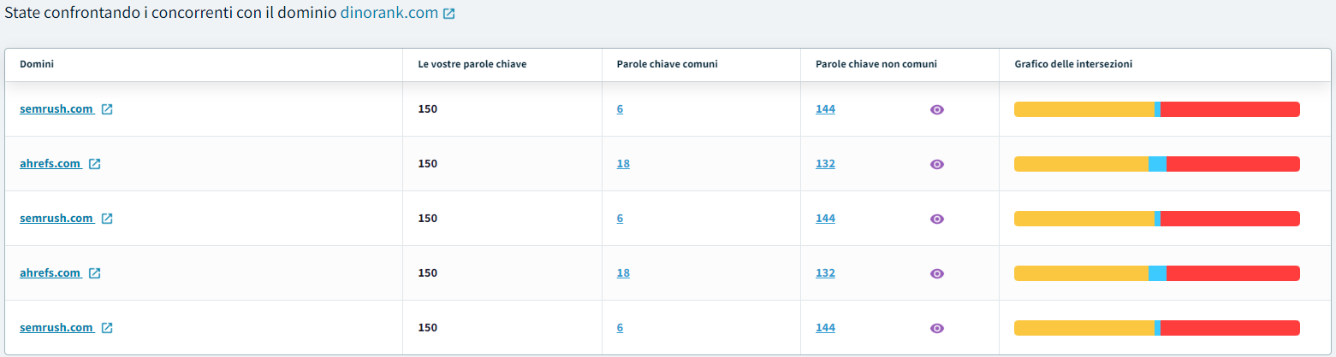Click eye icon in the last table row
Screen dimensions: 1336x357
coord(937,328)
